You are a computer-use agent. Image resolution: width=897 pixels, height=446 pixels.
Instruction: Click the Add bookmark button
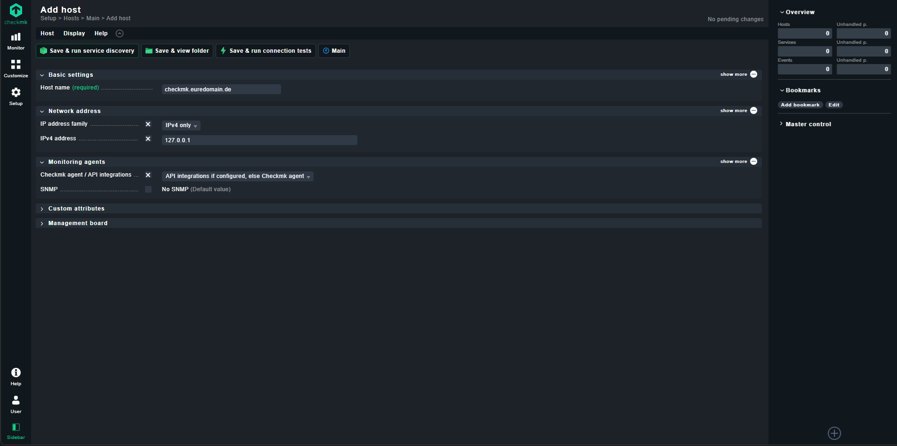(x=800, y=105)
